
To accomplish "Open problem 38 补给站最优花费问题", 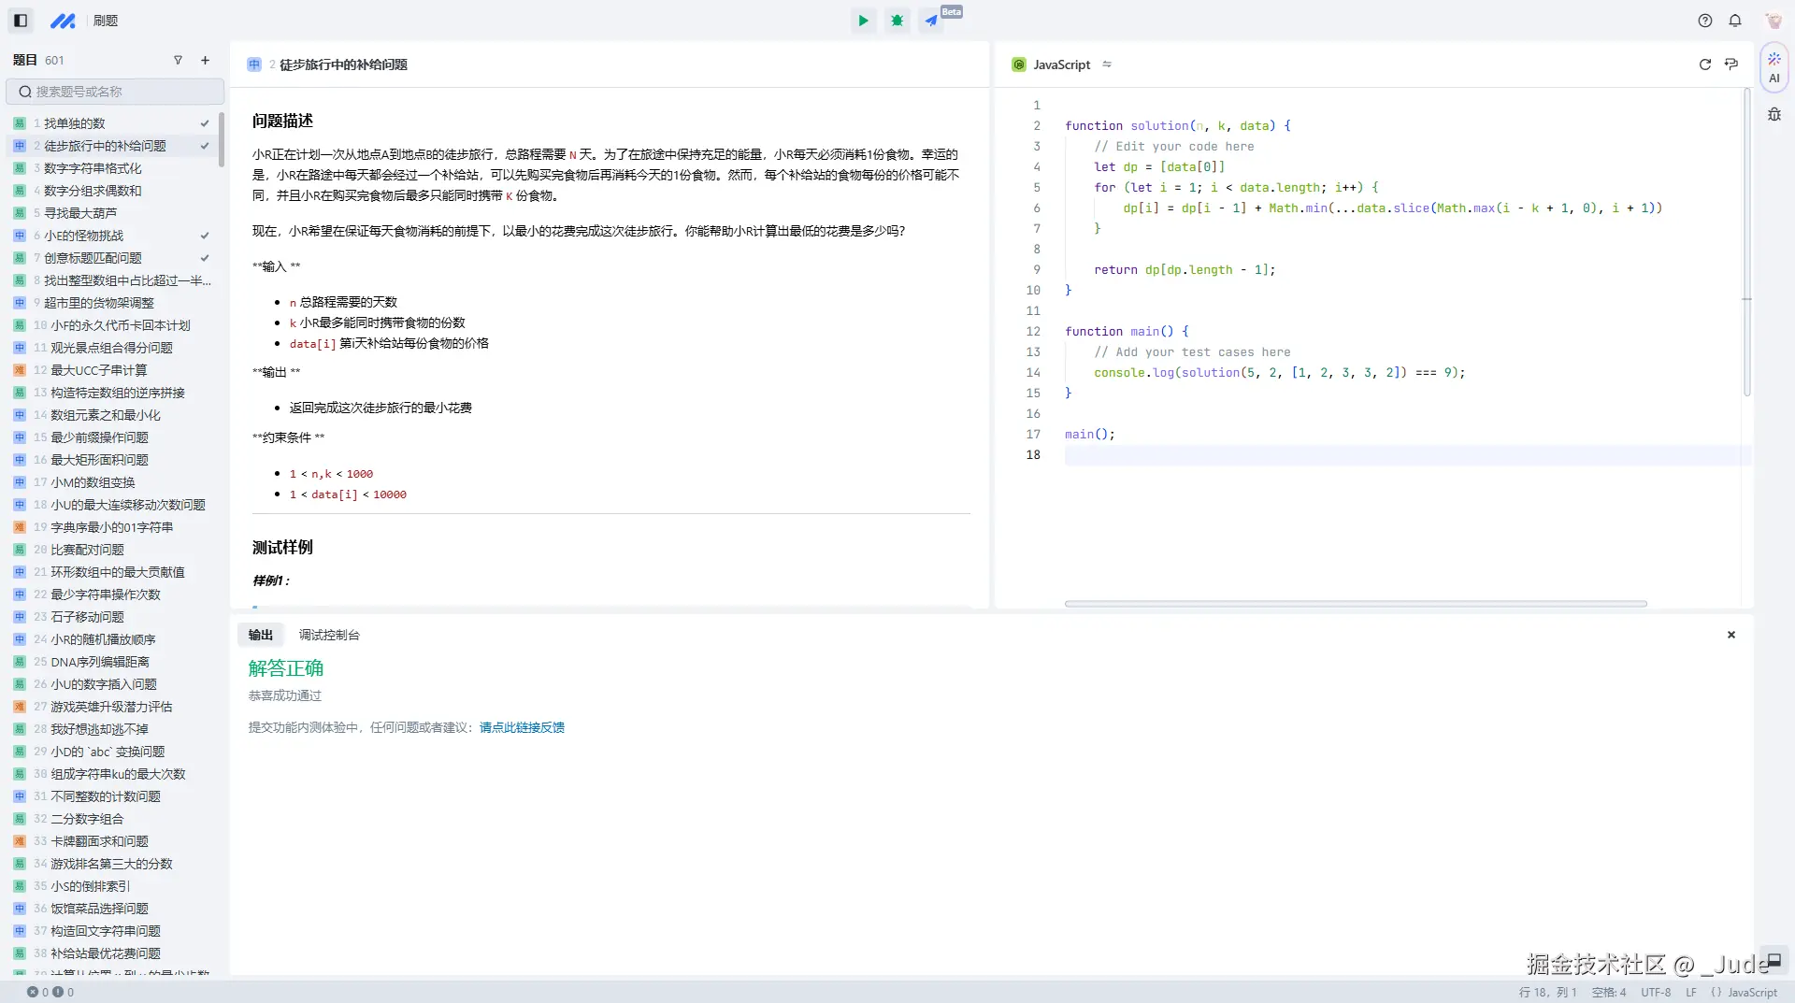I will (x=112, y=953).
